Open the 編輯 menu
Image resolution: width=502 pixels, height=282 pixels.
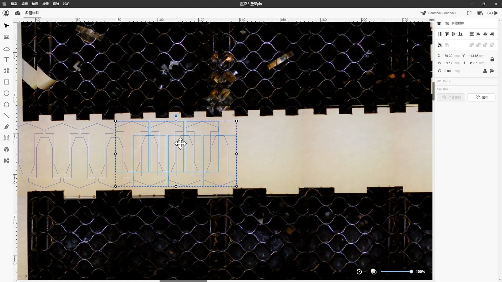tap(24, 4)
